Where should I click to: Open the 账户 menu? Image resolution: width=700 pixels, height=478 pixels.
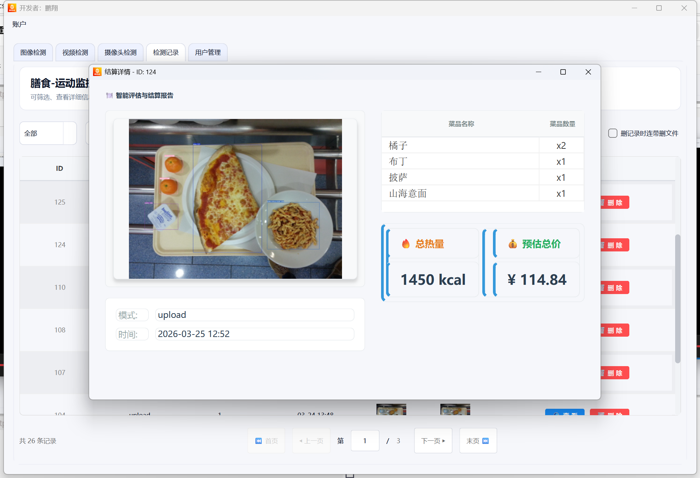[19, 24]
